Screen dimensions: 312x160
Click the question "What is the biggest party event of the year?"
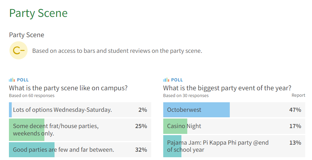pyautogui.click(x=227, y=88)
